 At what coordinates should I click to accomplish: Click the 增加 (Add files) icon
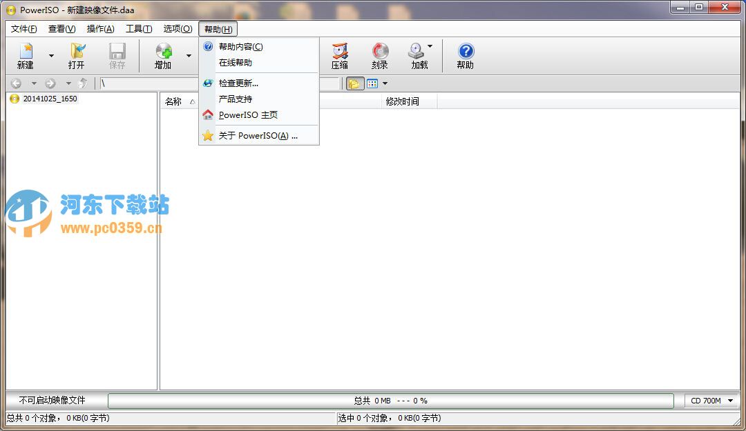click(164, 55)
